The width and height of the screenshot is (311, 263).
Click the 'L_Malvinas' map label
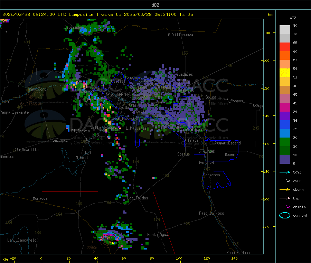[136, 128]
